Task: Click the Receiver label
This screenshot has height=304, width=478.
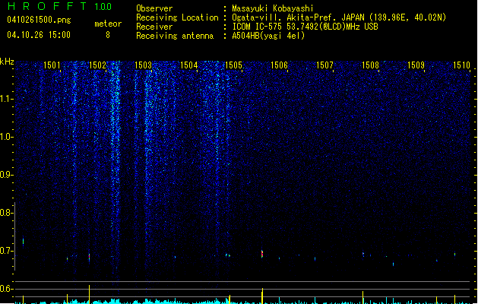Action: pyautogui.click(x=154, y=27)
